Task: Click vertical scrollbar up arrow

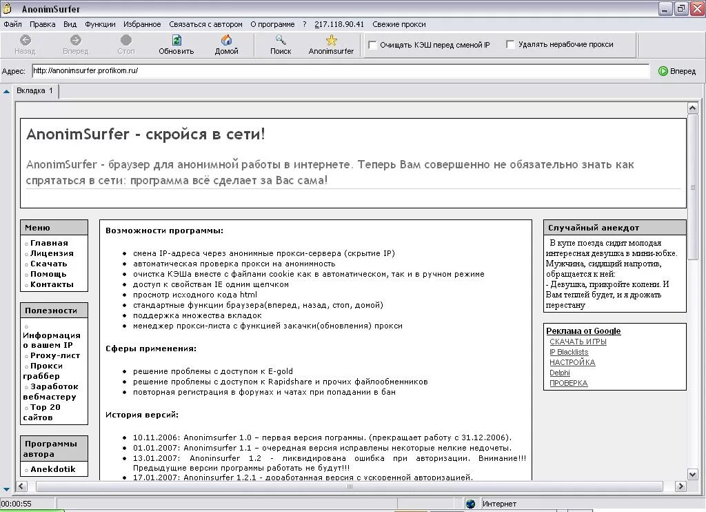Action: pos(692,108)
